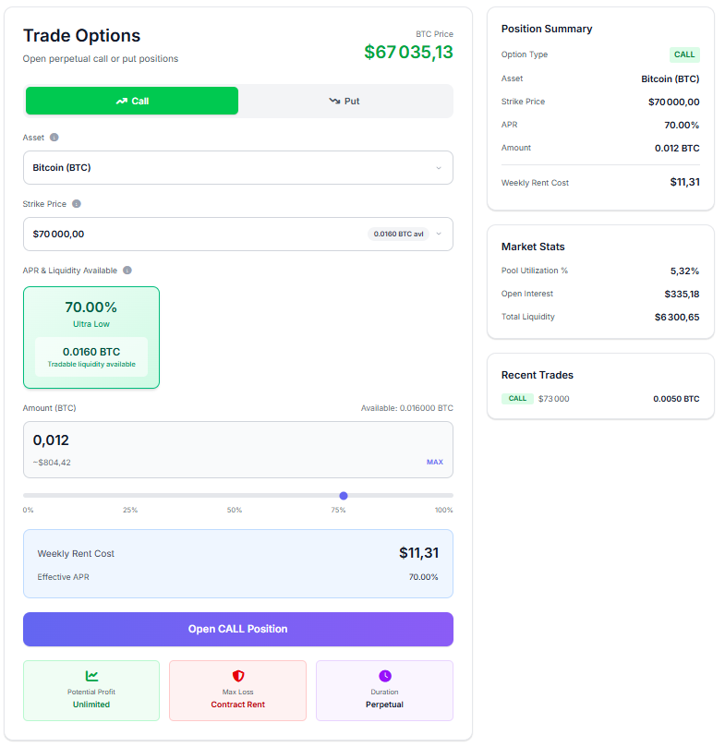Click the 0% slider mark
Viewport: 725px width, 747px height.
pos(28,510)
